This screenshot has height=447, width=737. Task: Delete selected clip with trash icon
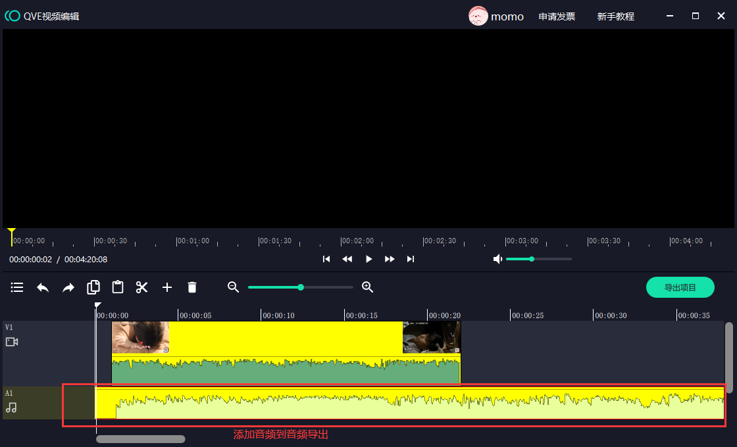click(x=192, y=287)
